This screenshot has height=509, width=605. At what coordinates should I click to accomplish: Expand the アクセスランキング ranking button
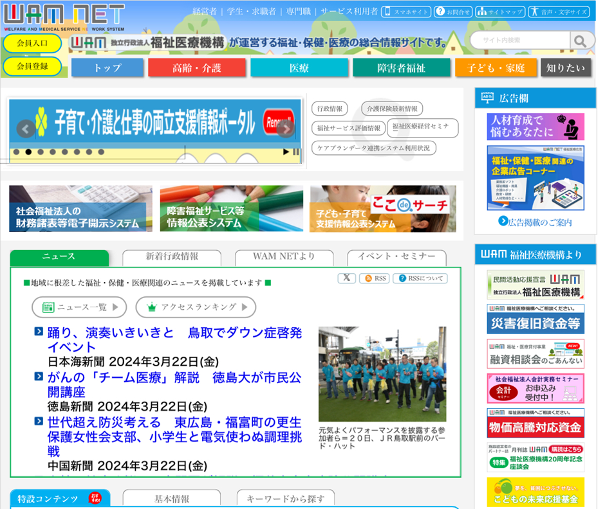[195, 307]
